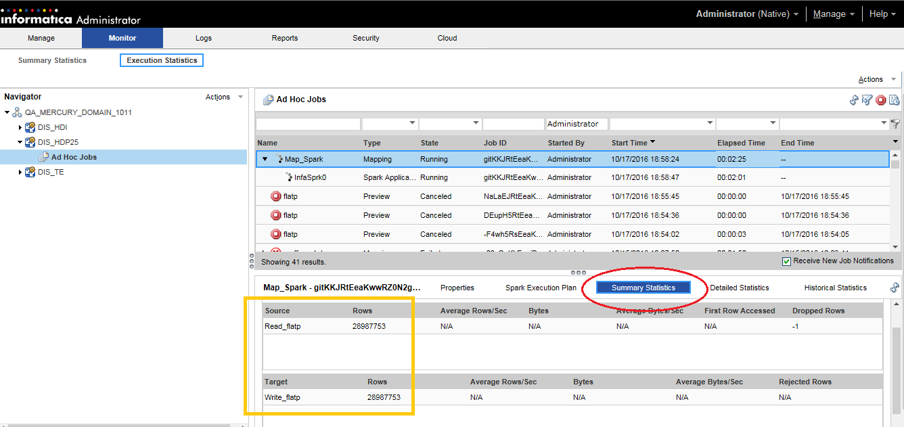Click the Job ID filter input field
904x427 pixels.
point(513,124)
